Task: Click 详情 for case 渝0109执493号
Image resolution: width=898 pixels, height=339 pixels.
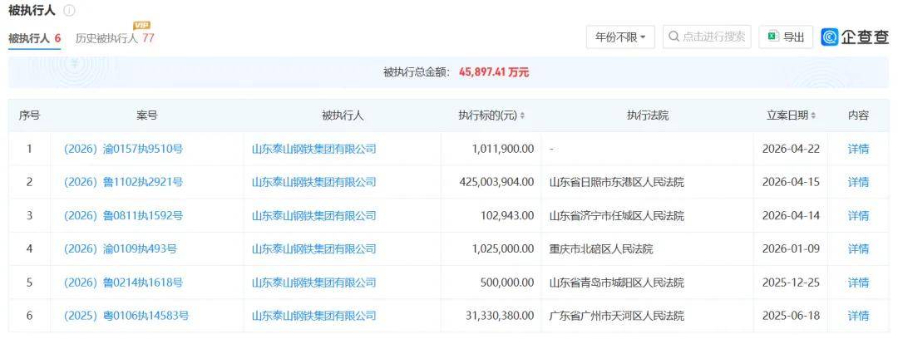Action: [x=858, y=249]
